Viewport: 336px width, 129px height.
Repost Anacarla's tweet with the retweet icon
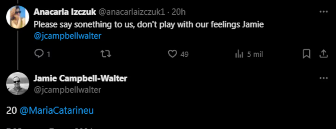tap(106, 54)
